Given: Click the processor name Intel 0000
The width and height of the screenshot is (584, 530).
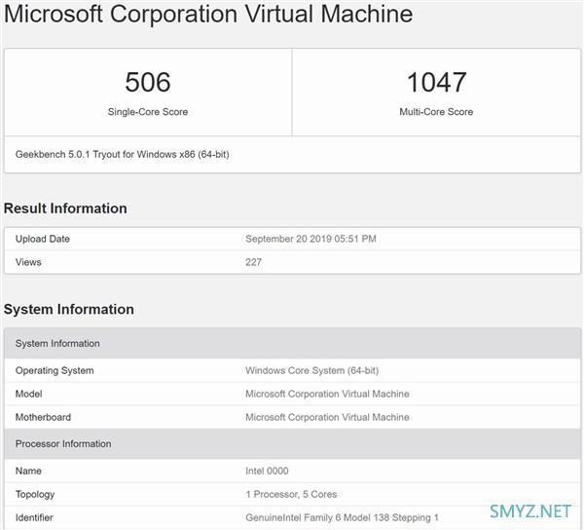Looking at the screenshot, I should pyautogui.click(x=267, y=472).
